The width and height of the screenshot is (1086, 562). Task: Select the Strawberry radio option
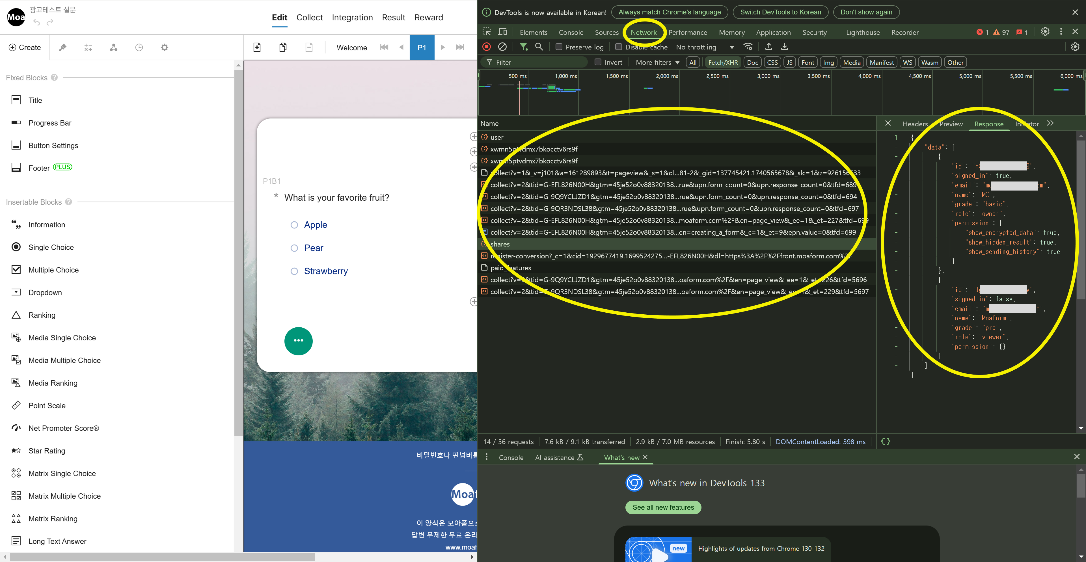tap(294, 271)
